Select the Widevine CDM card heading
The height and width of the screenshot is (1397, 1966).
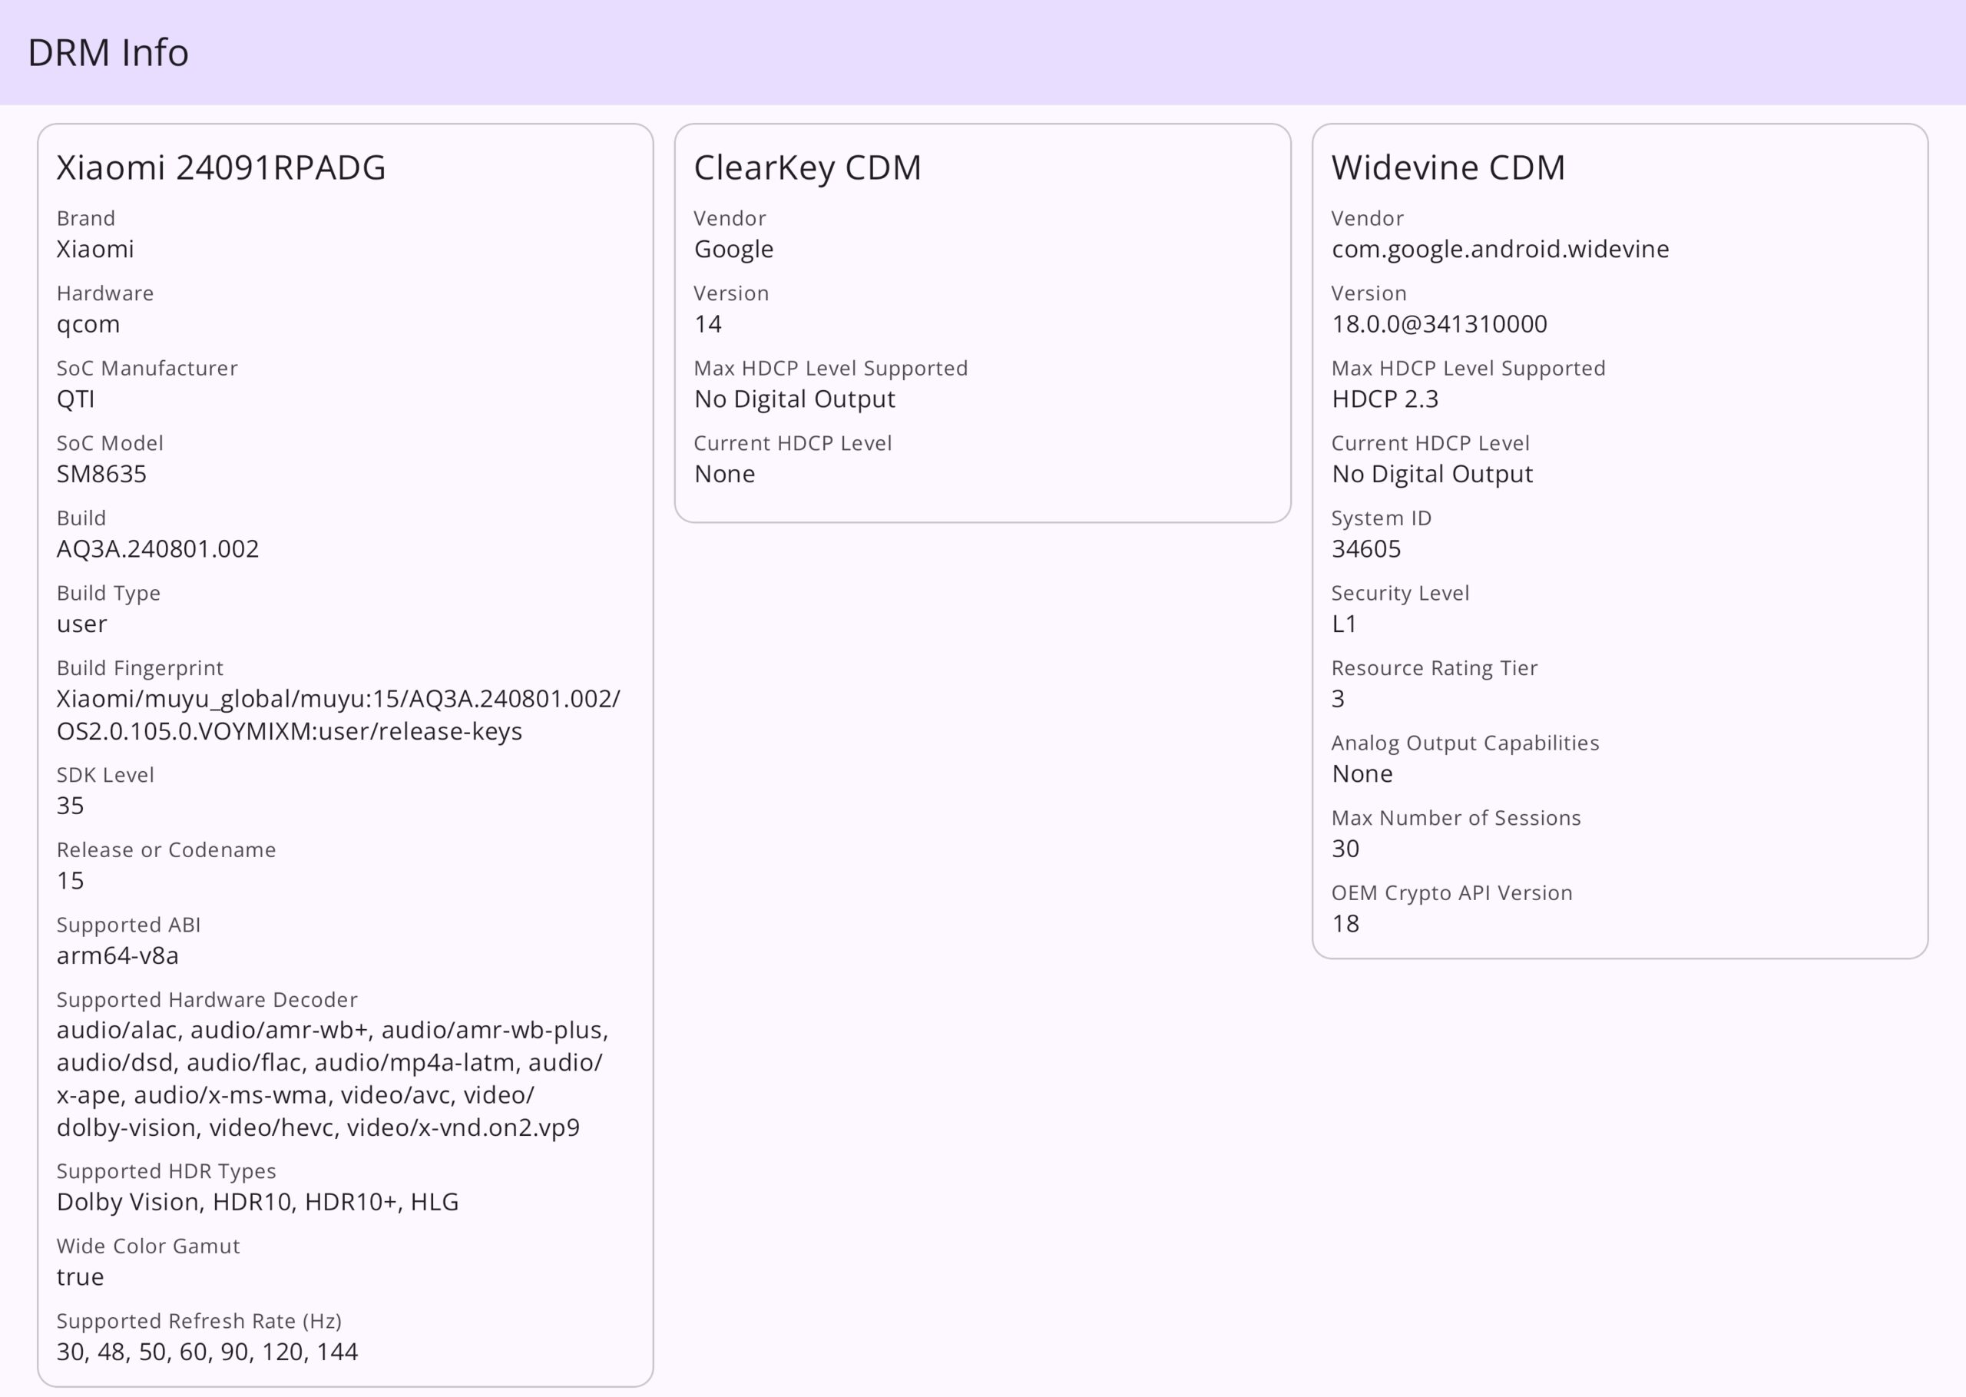1448,167
